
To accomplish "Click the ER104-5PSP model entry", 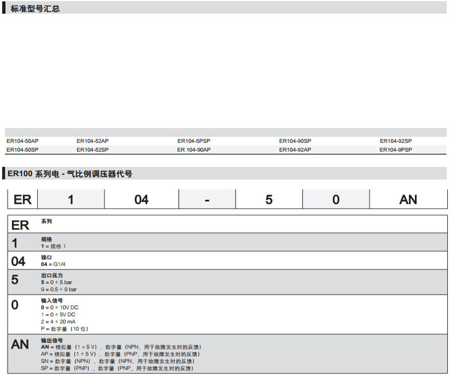I will coord(193,141).
